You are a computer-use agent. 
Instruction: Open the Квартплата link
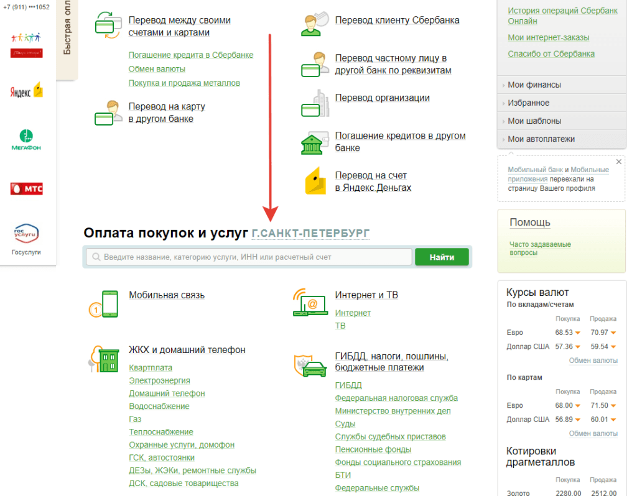(x=151, y=368)
